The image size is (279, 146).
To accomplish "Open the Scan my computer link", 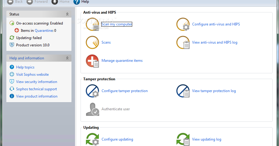I will coord(117,24).
